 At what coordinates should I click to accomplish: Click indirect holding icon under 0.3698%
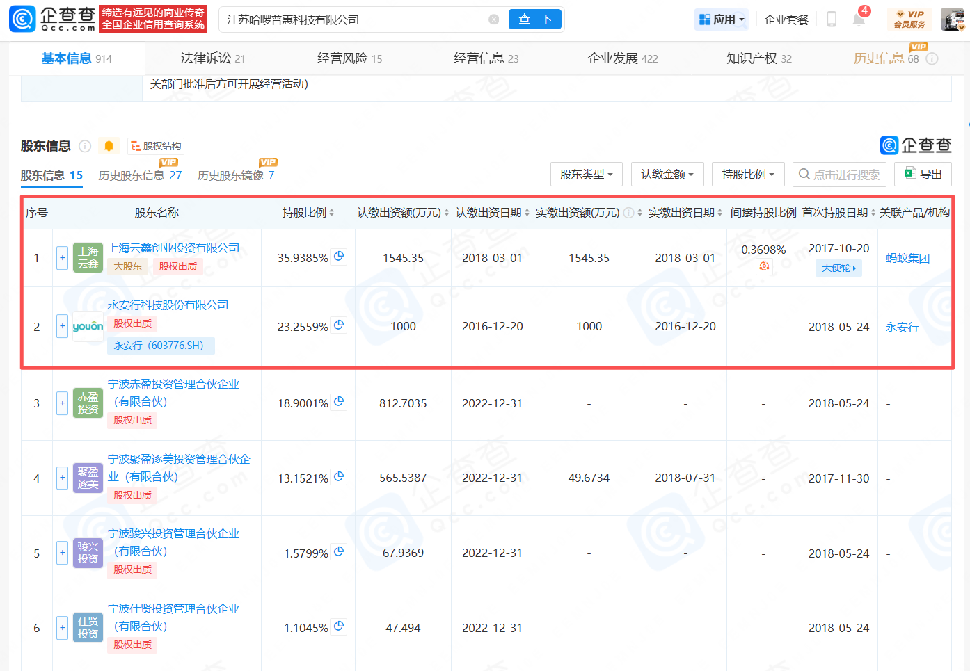764,266
